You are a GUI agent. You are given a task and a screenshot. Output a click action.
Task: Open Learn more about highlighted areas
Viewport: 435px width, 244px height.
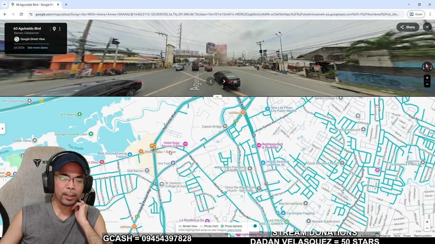pos(234,230)
